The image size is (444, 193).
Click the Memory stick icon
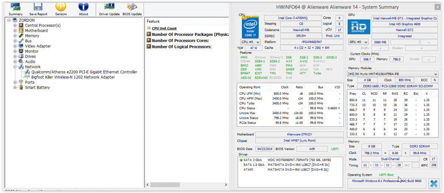pos(21,36)
